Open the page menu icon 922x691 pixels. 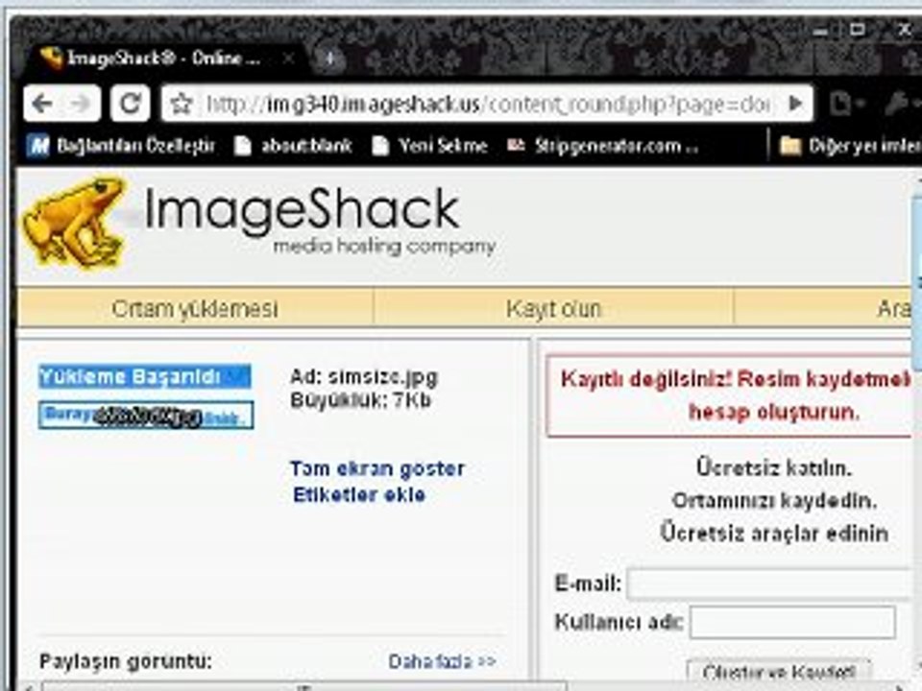[846, 104]
